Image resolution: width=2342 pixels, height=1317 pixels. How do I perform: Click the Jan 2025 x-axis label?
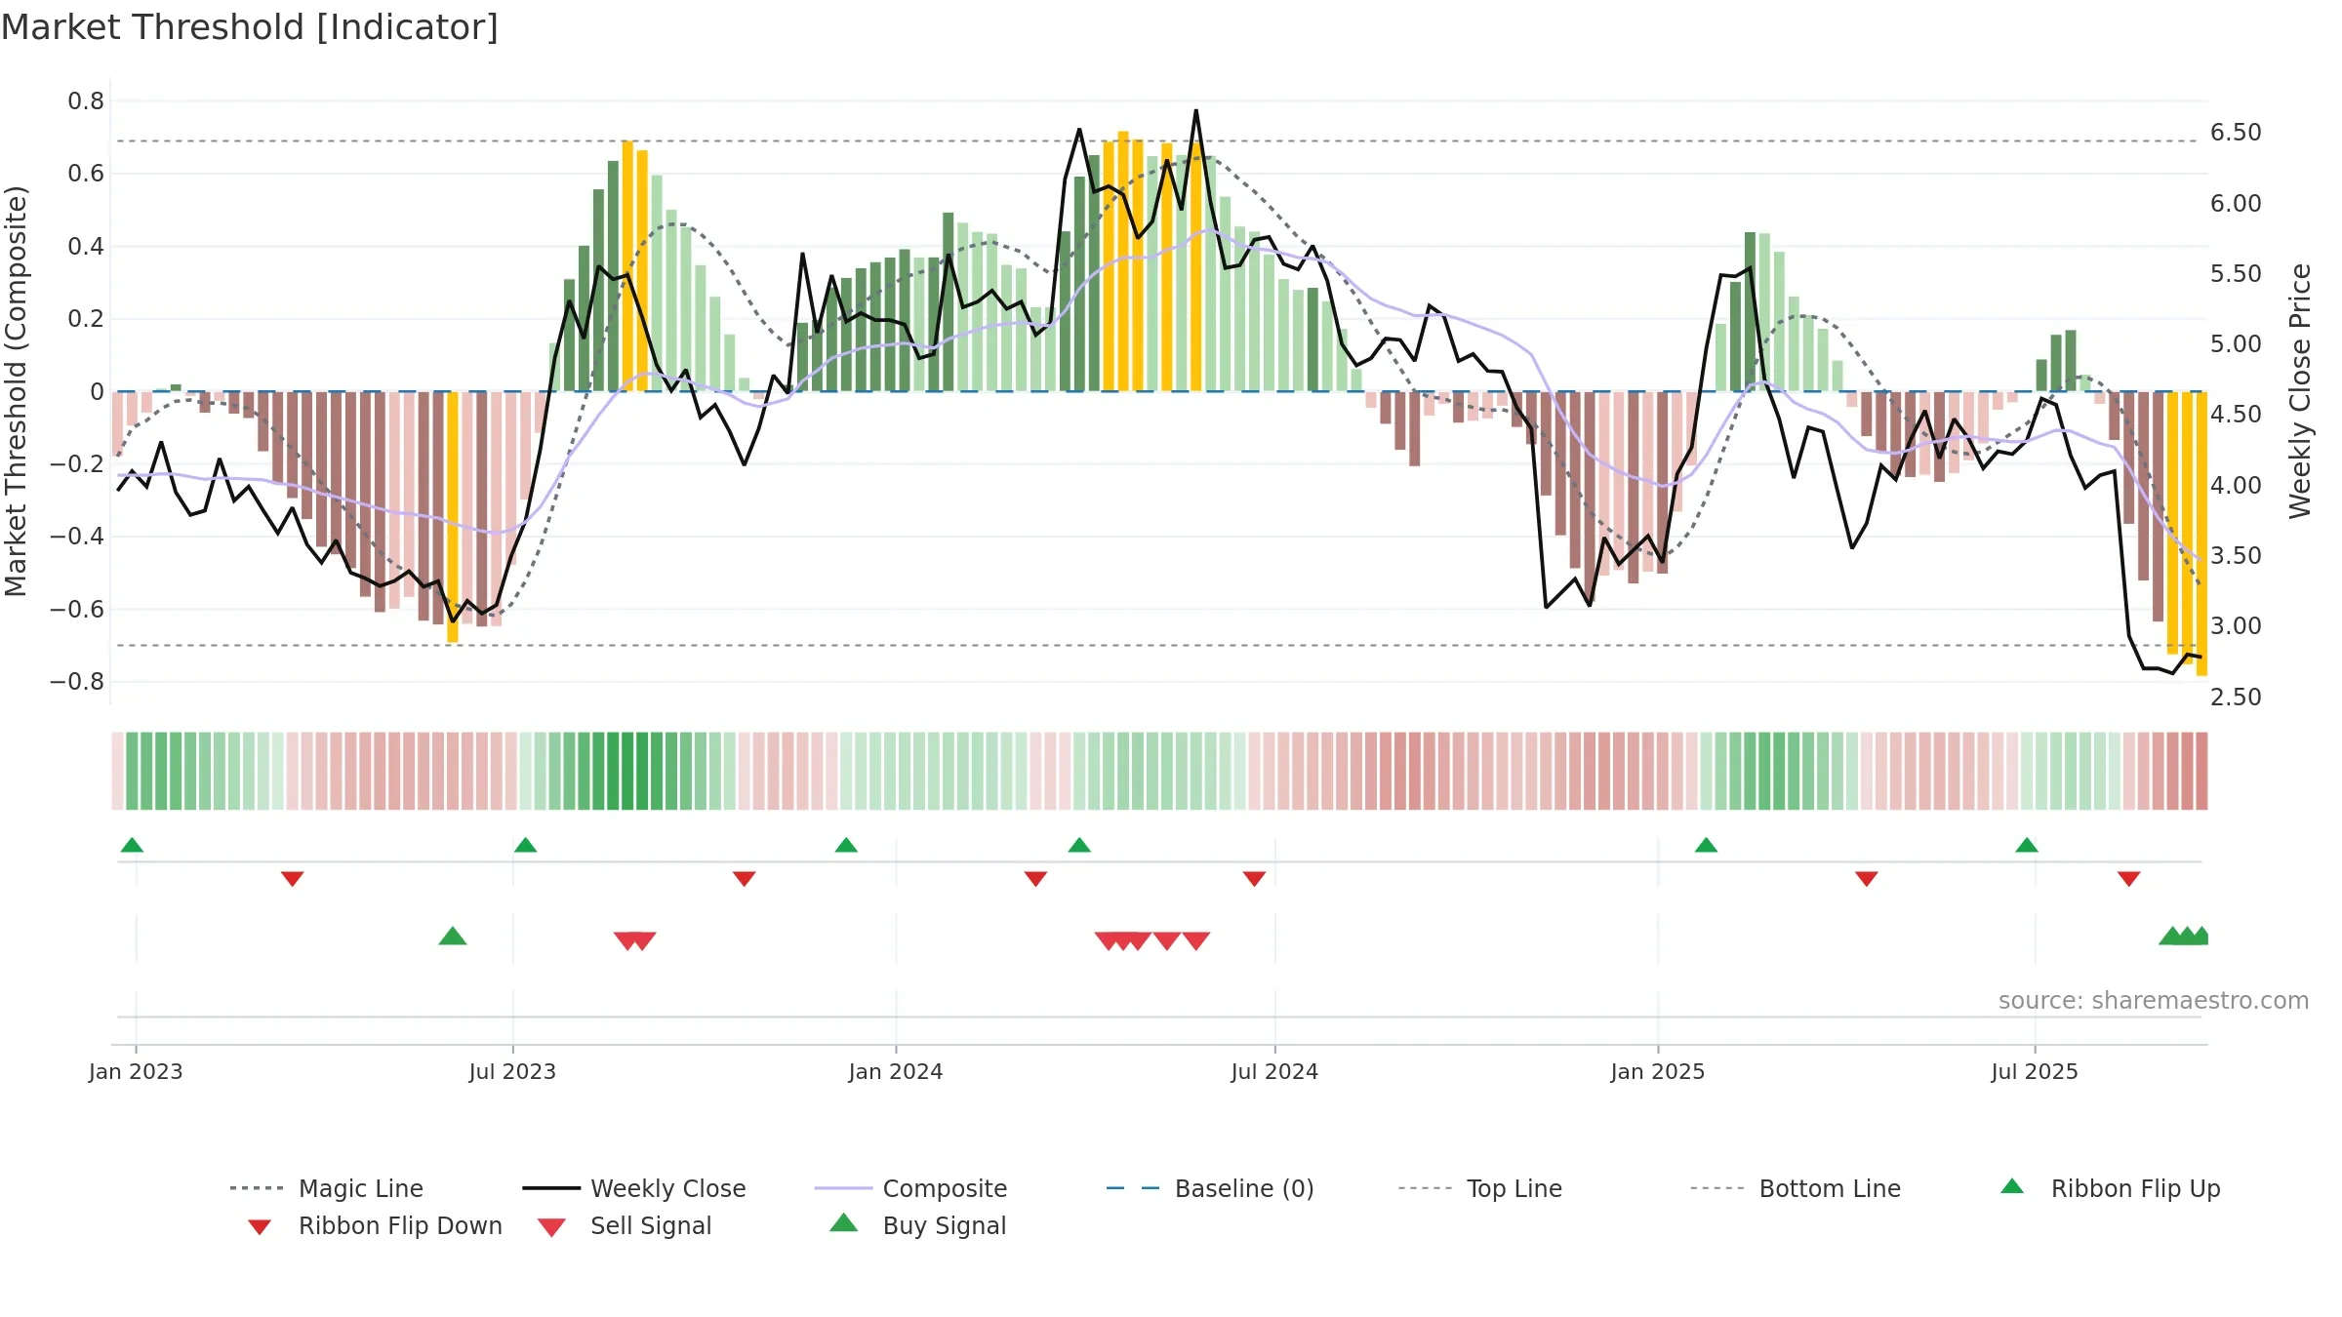coord(1658,1072)
